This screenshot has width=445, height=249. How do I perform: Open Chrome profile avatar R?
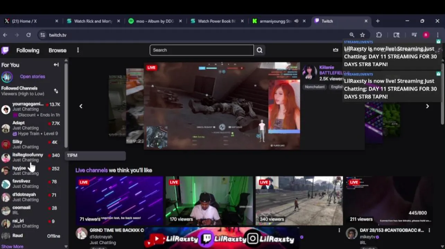(x=426, y=35)
